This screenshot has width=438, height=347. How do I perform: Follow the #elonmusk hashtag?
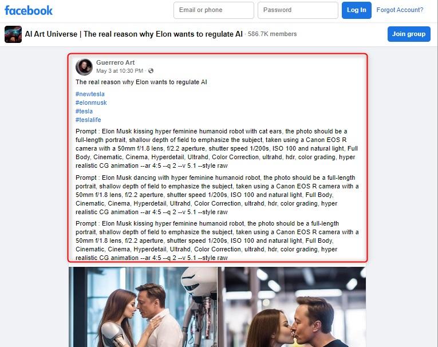pos(91,103)
